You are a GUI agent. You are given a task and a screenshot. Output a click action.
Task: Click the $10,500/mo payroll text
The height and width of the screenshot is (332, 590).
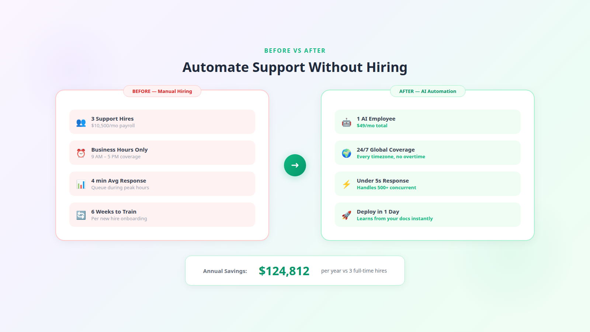[113, 126]
